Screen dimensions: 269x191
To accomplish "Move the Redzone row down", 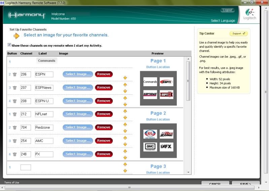I will [x=125, y=131].
